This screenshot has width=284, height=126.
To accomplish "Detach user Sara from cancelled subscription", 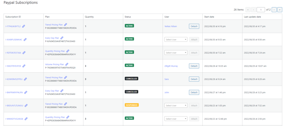I will pos(194,79).
